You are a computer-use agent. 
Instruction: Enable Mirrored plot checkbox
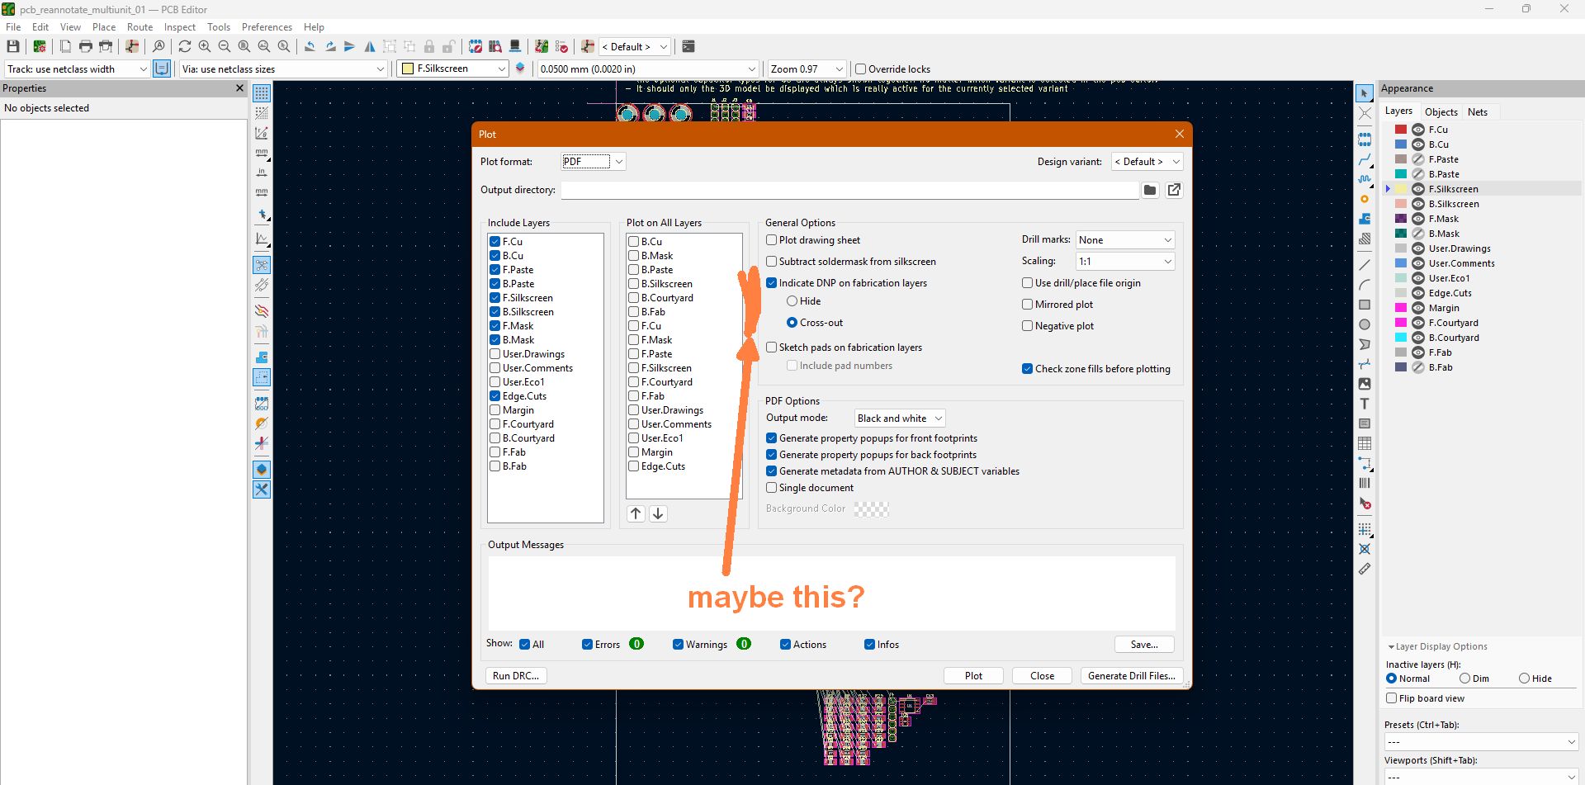[1027, 305]
